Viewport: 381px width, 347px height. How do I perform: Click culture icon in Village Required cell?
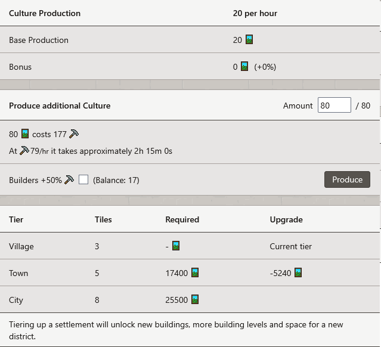click(x=176, y=246)
